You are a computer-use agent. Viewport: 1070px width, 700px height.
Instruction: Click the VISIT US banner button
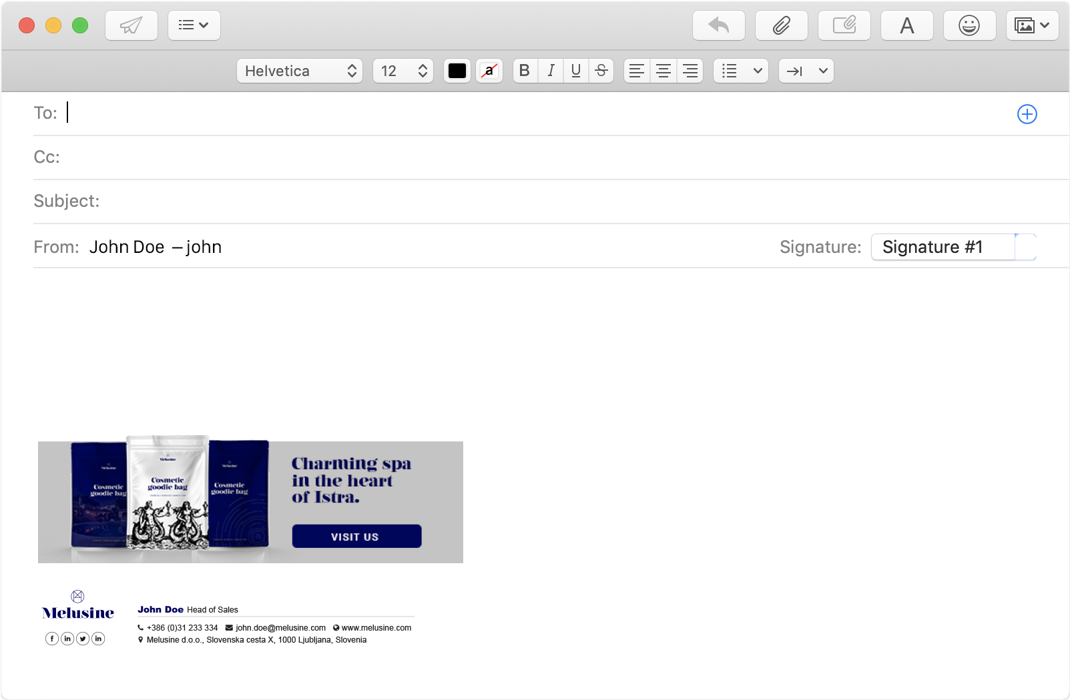(x=356, y=537)
